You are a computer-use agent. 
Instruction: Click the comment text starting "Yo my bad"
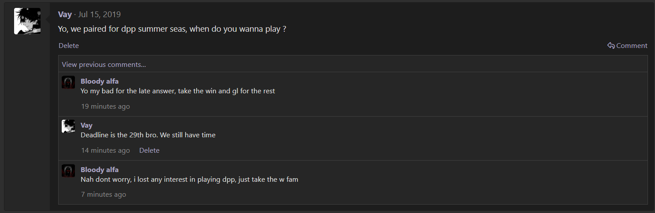point(178,91)
